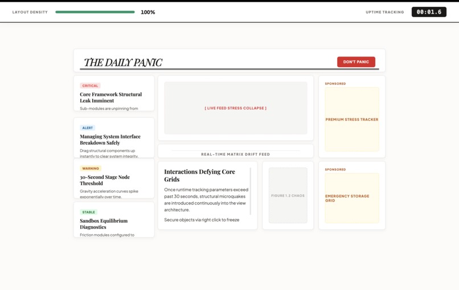Viewport: 459px width, 290px height.
Task: Click the DON'T PANIC button
Action: click(356, 62)
